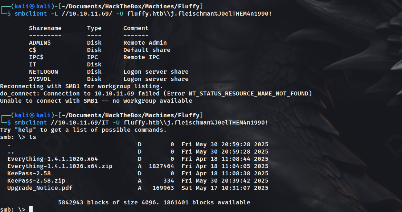Viewport: 402px width, 212px height.
Task: Click the SYSVOL share name
Action: [40, 79]
